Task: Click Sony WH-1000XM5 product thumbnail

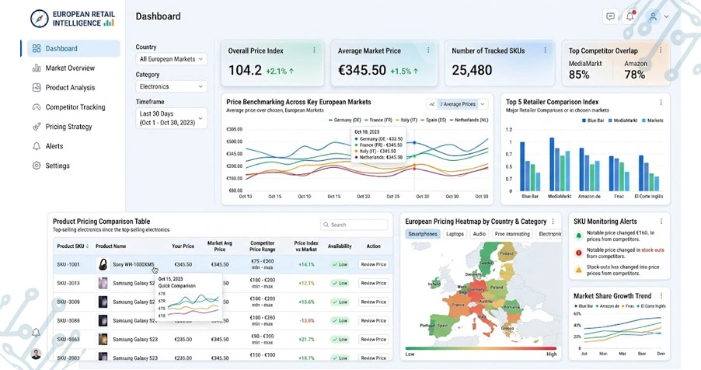Action: point(103,264)
